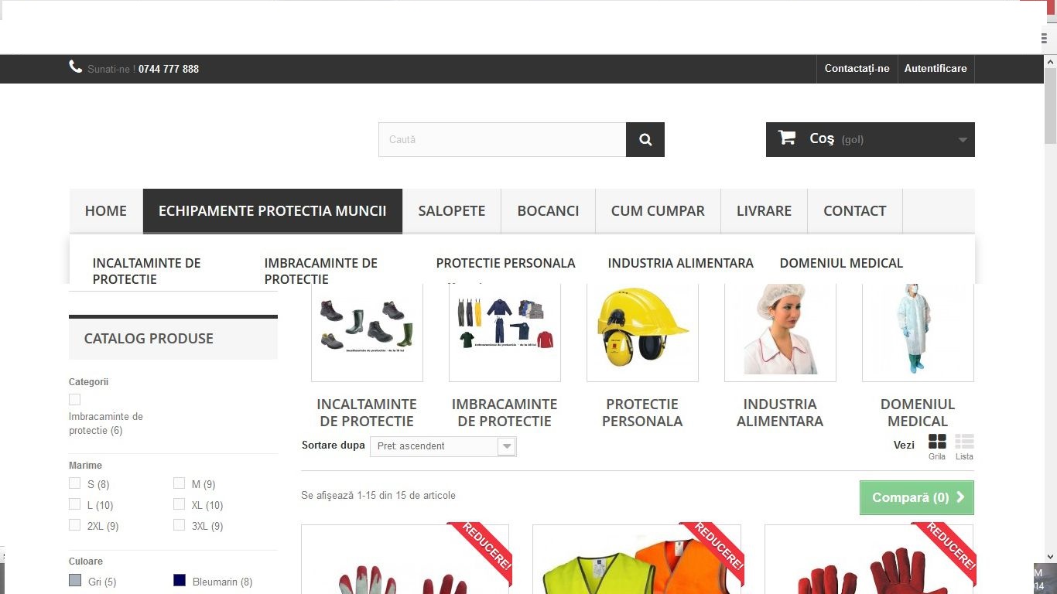
Task: Click the phone icon beside Sunati-ne
Action: pos(75,67)
